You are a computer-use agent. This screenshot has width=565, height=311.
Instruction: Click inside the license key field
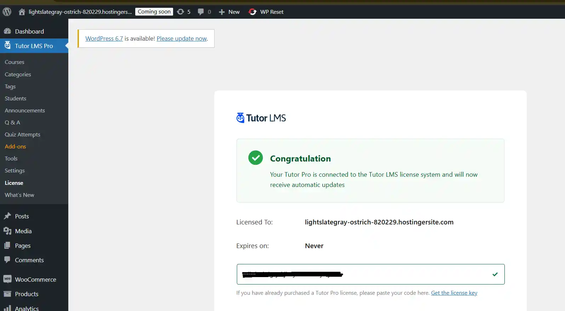click(x=370, y=274)
